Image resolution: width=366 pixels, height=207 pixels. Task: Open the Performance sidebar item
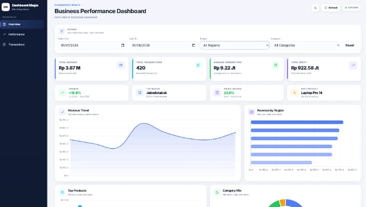[22, 34]
